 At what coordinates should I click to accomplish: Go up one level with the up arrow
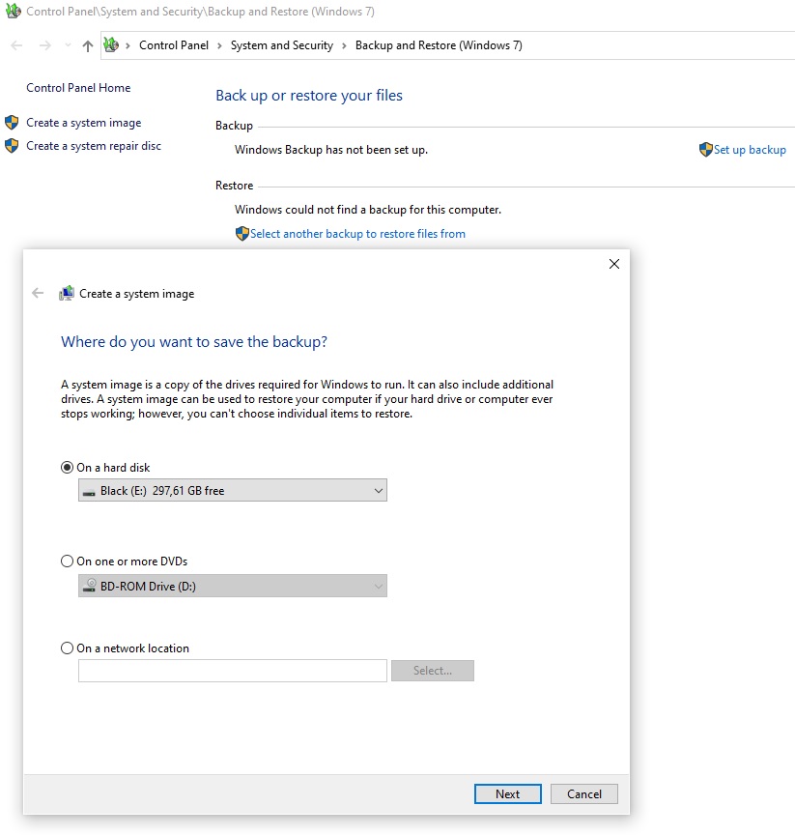click(x=88, y=45)
